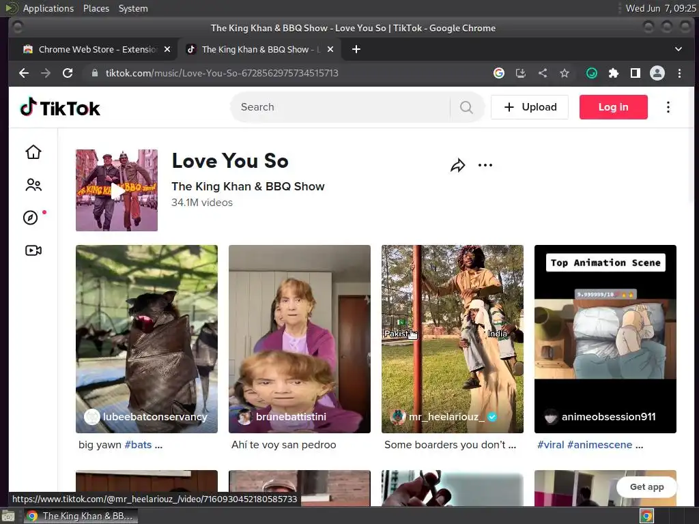
Task: Open Chrome extensions puzzle icon
Action: (614, 73)
